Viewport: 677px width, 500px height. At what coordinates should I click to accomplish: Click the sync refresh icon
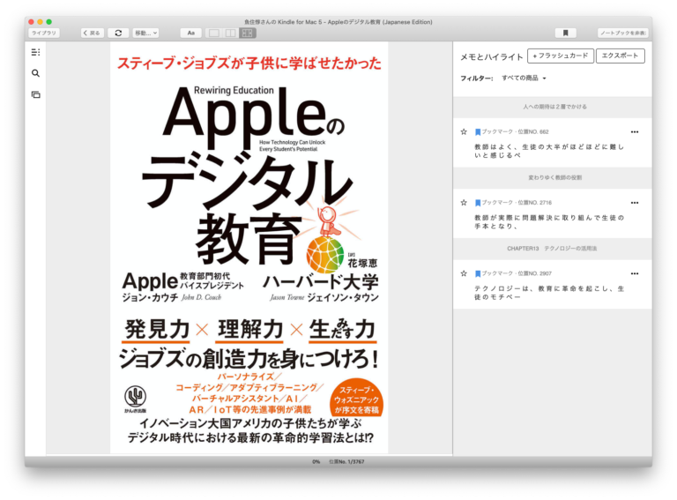click(118, 33)
